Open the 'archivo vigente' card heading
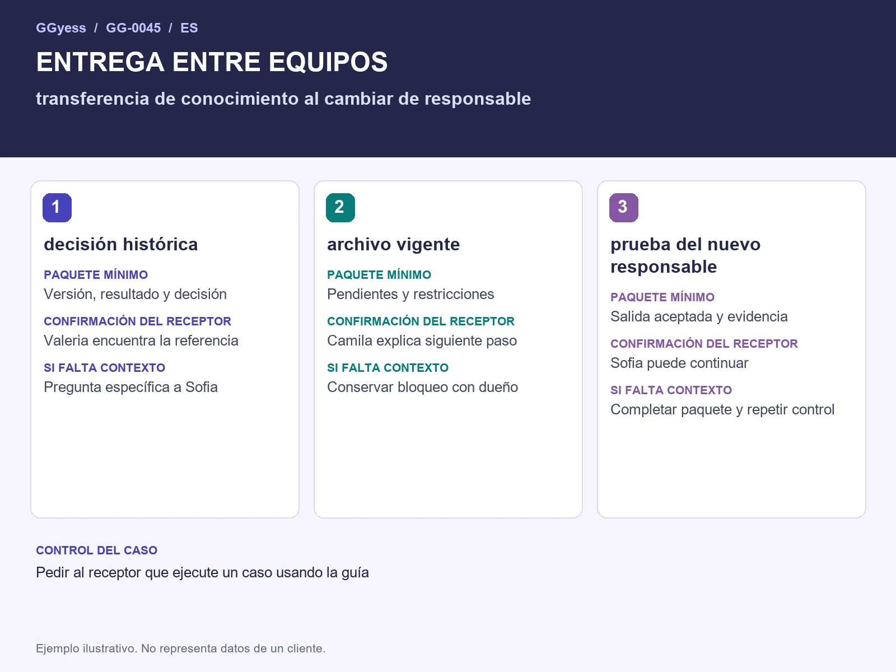 coord(394,244)
